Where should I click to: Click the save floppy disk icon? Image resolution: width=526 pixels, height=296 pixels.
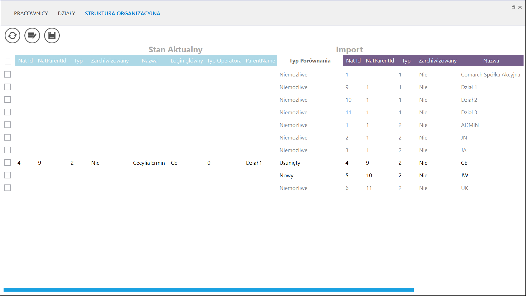coord(52,36)
